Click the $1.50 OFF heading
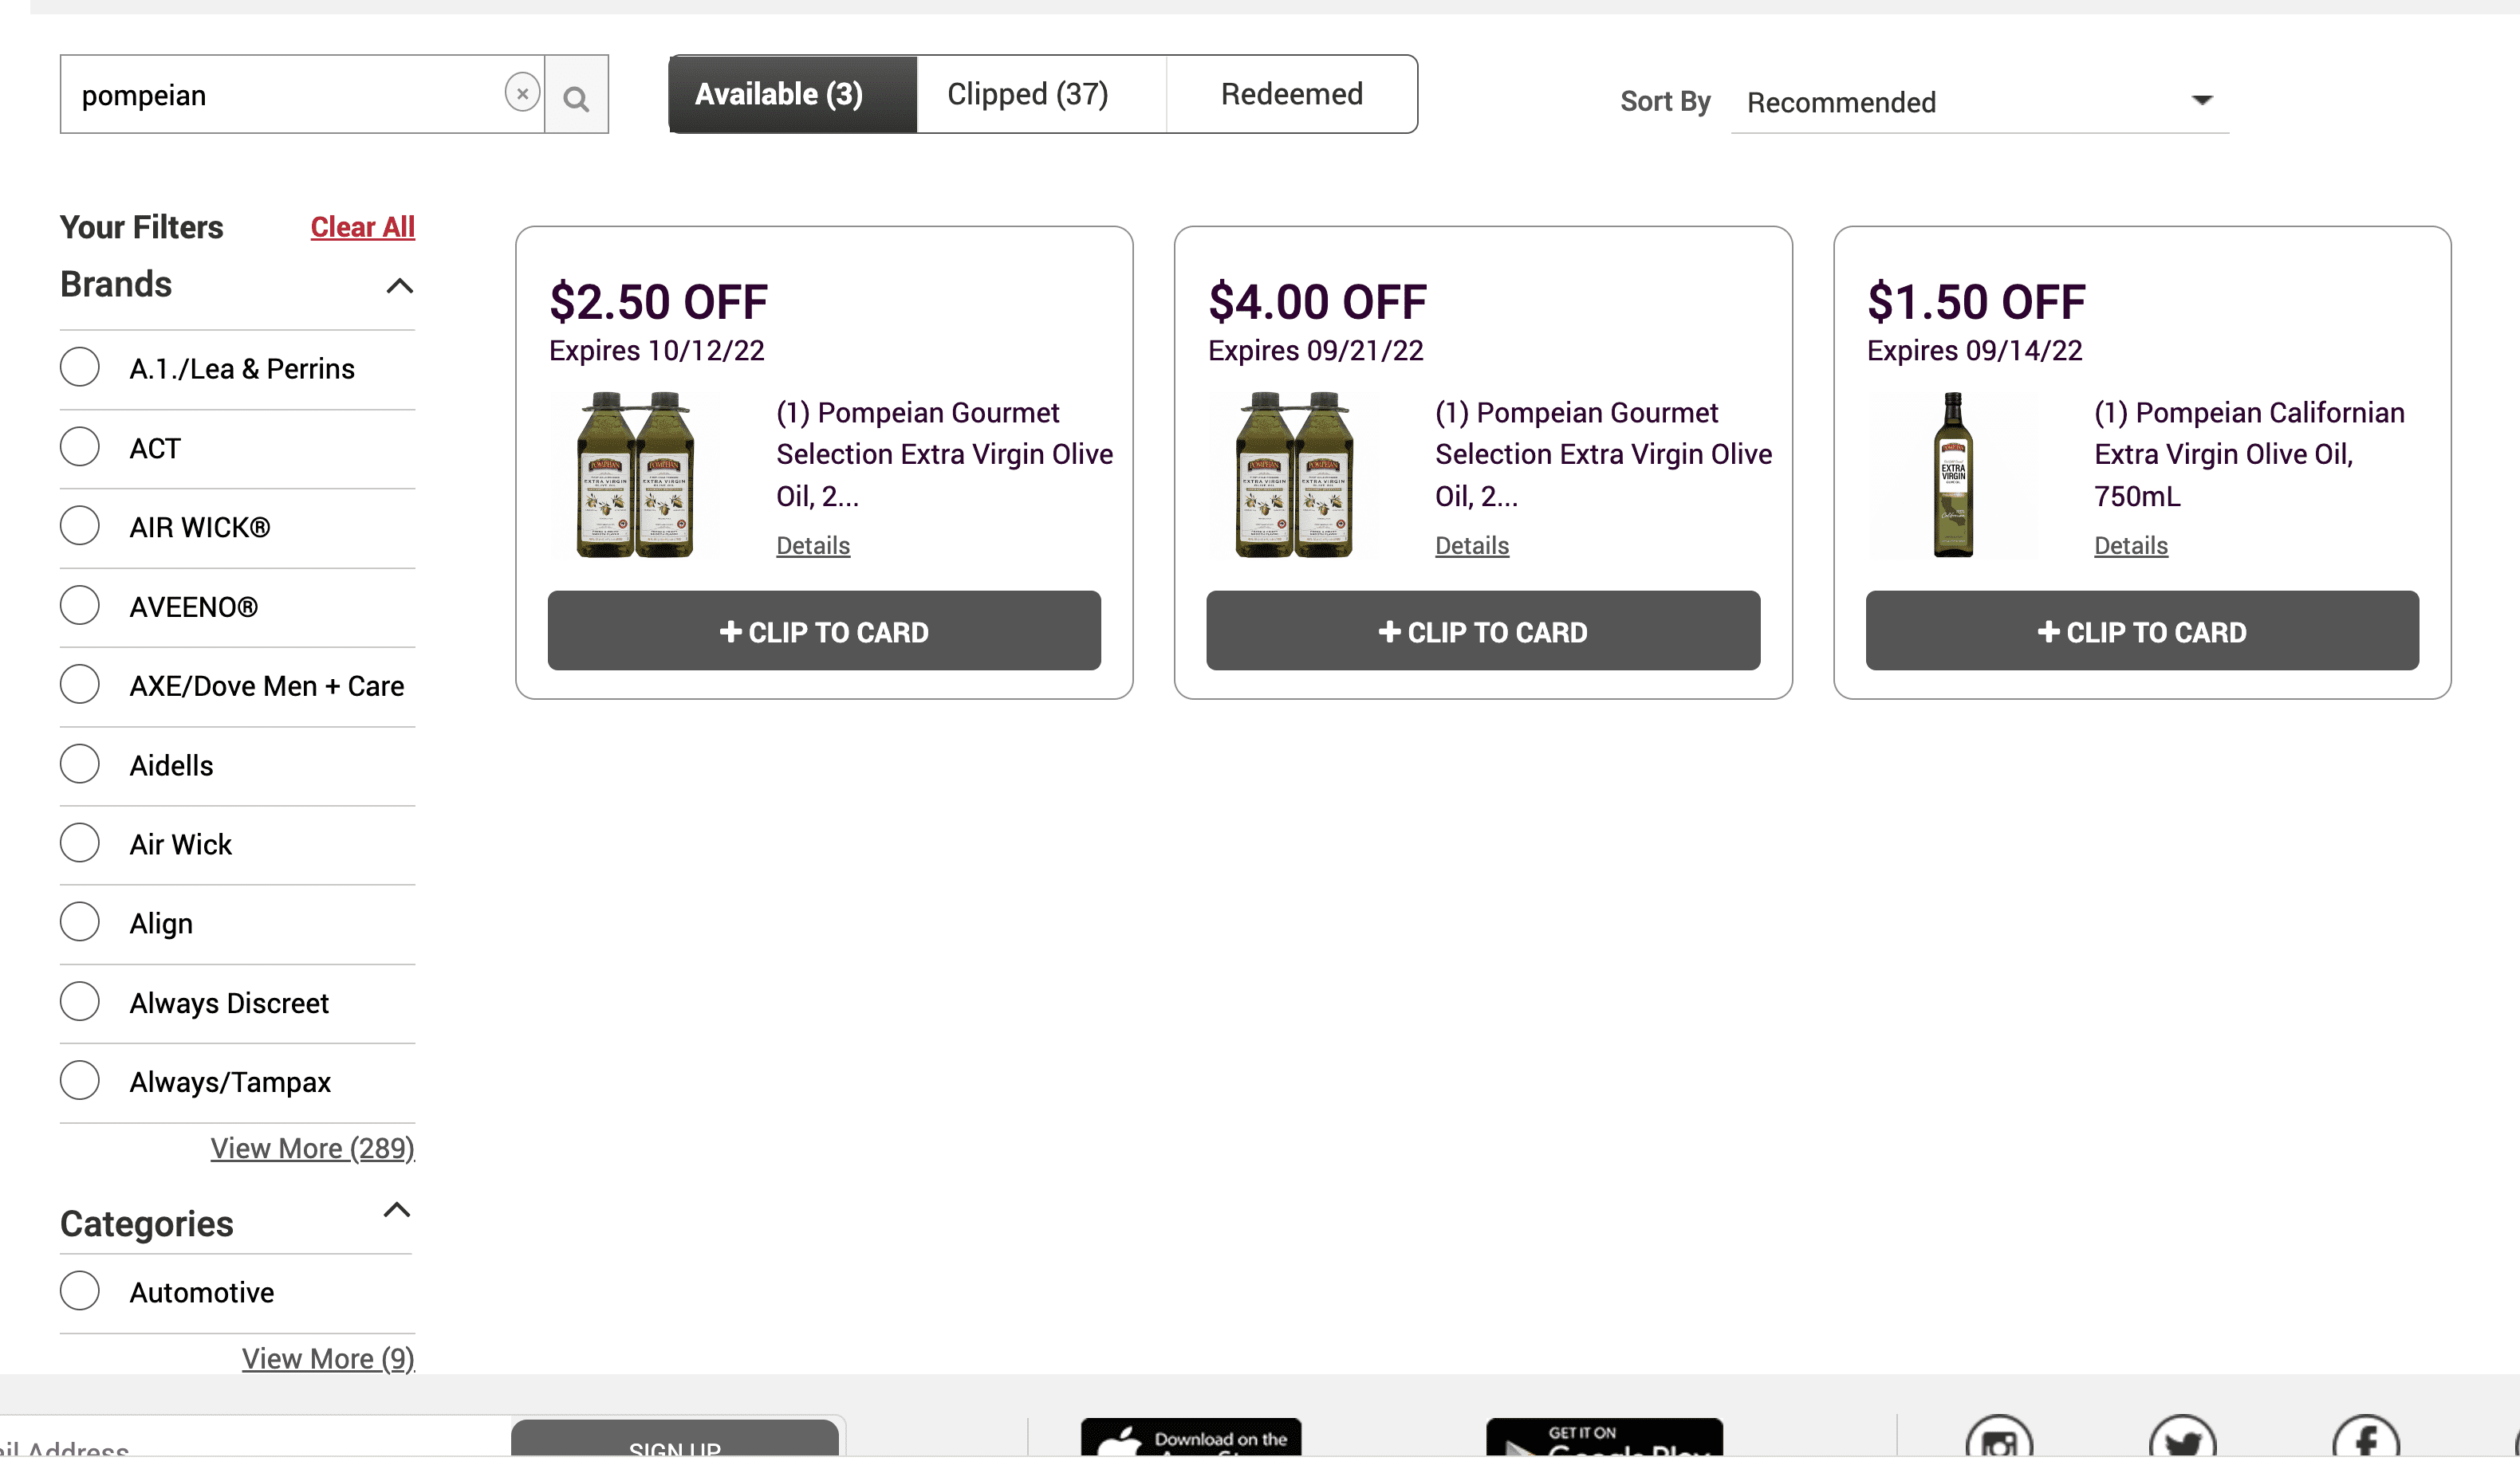Image resolution: width=2520 pixels, height=1473 pixels. click(x=1977, y=302)
